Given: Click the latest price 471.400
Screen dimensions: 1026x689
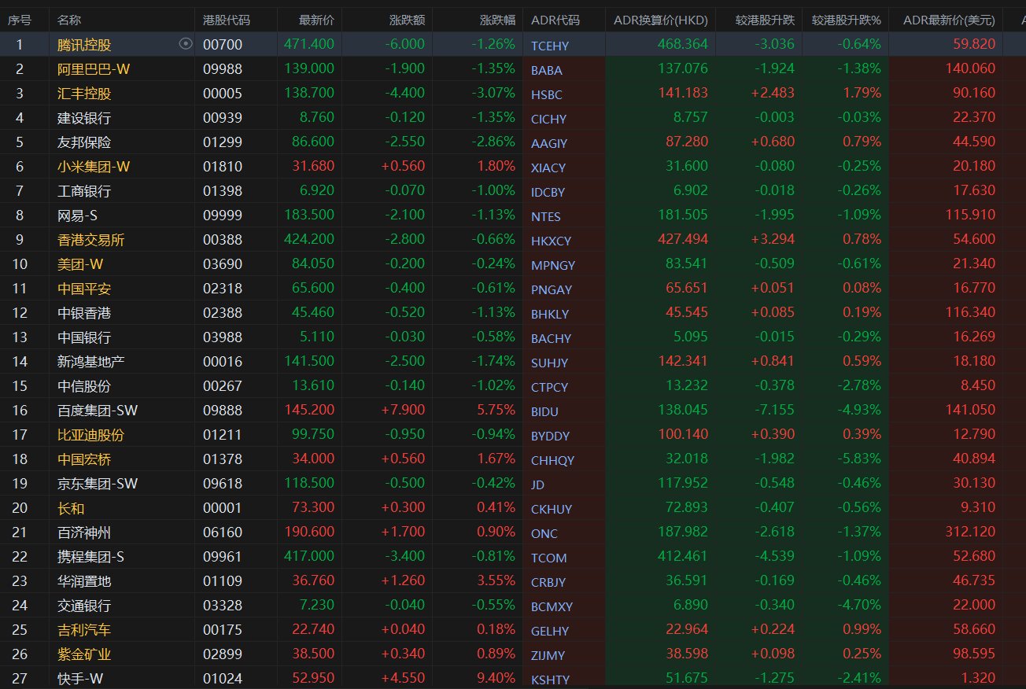Looking at the screenshot, I should tap(309, 44).
